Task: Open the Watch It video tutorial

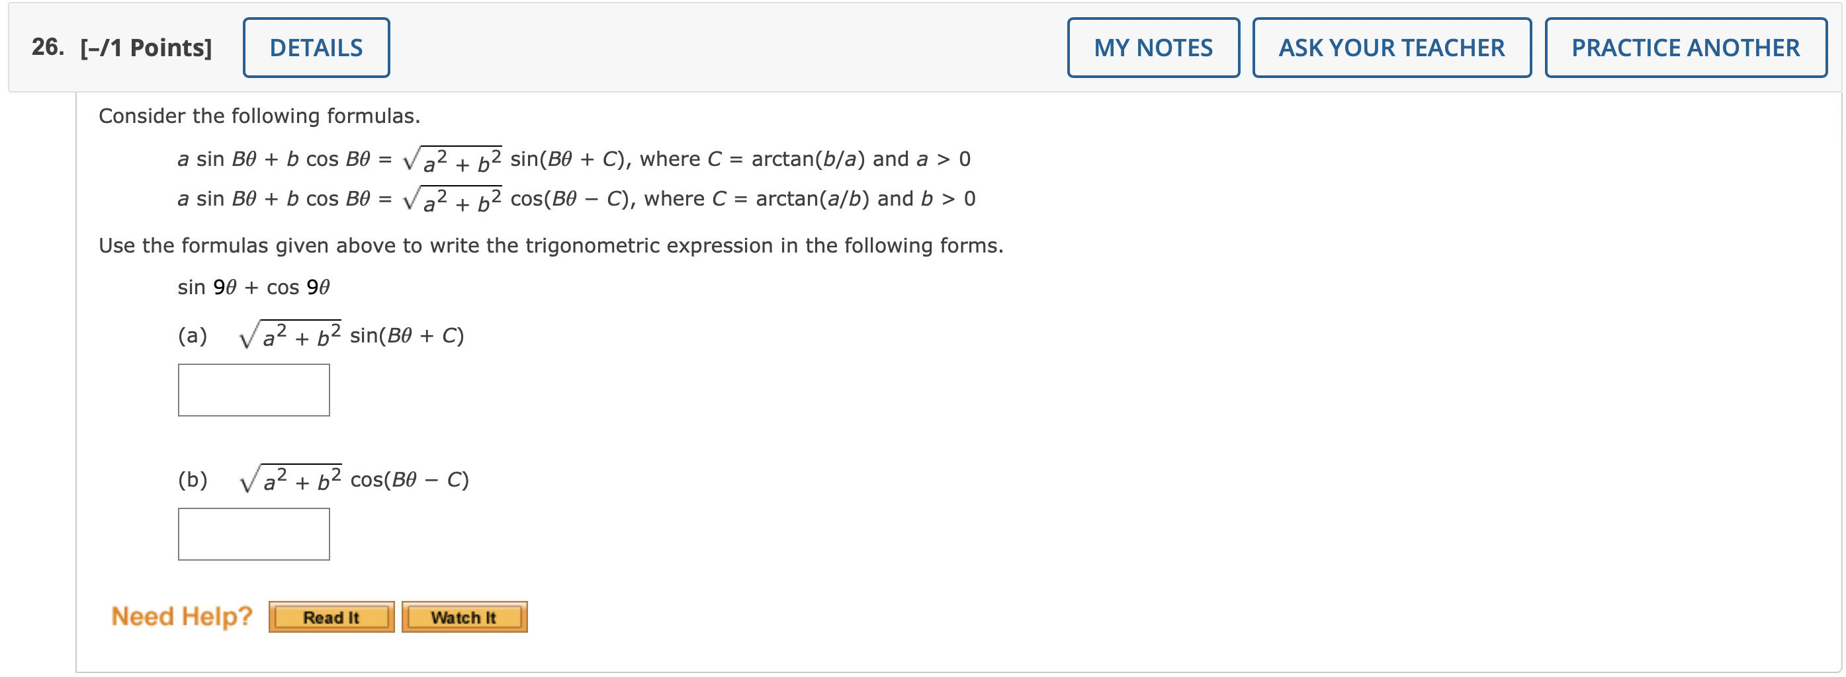Action: 463,617
